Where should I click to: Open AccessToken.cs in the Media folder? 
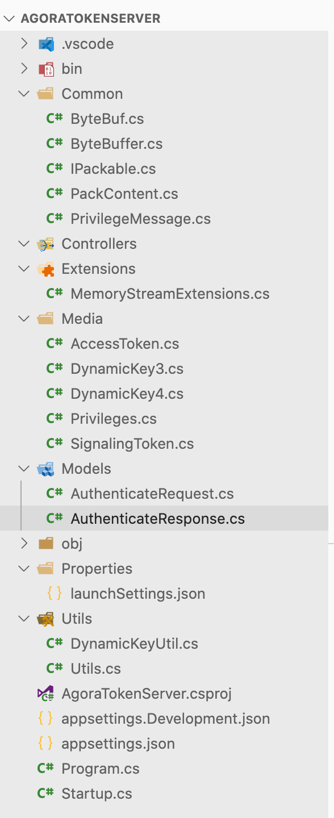[124, 344]
